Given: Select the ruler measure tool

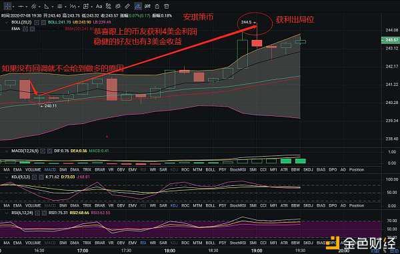Looking at the screenshot, I should pyautogui.click(x=127, y=6).
